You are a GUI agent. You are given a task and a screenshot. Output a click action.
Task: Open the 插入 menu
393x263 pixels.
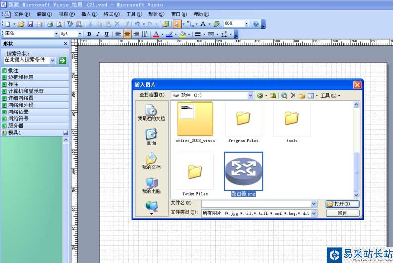(89, 14)
